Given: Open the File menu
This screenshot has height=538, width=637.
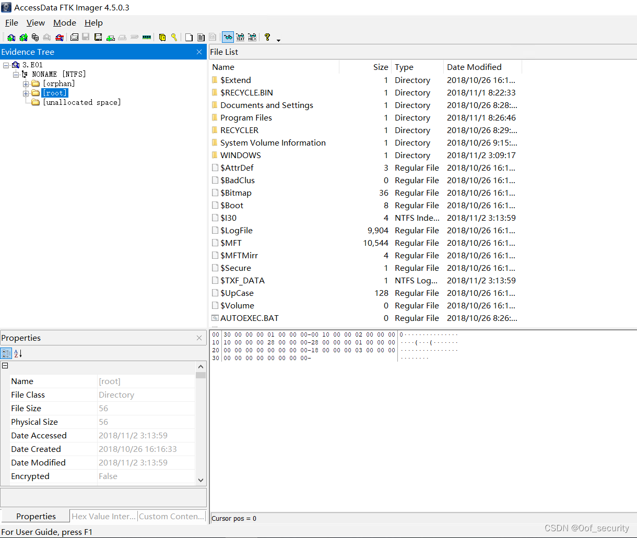Looking at the screenshot, I should coord(11,22).
